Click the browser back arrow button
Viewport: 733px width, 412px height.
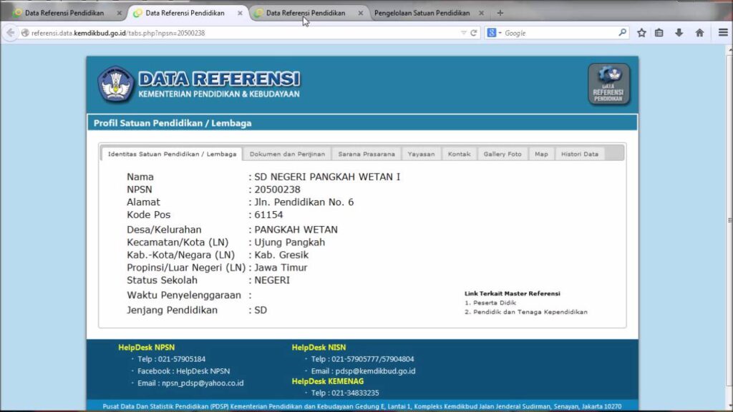[10, 33]
